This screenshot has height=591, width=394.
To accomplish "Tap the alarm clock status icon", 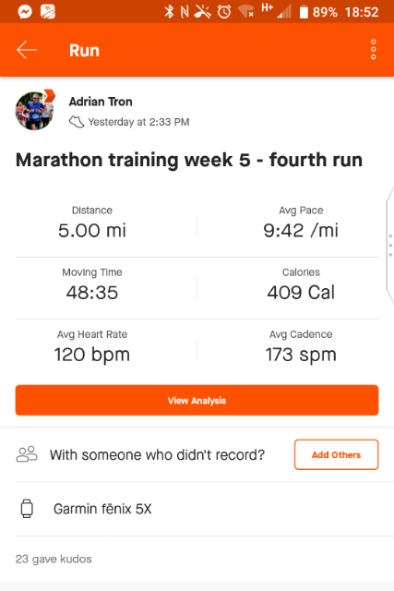I will pyautogui.click(x=224, y=12).
